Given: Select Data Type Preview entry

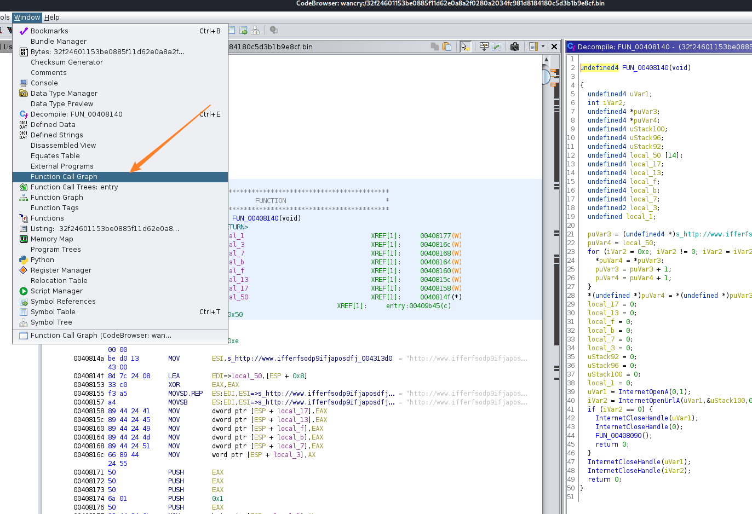Looking at the screenshot, I should 120,104.
